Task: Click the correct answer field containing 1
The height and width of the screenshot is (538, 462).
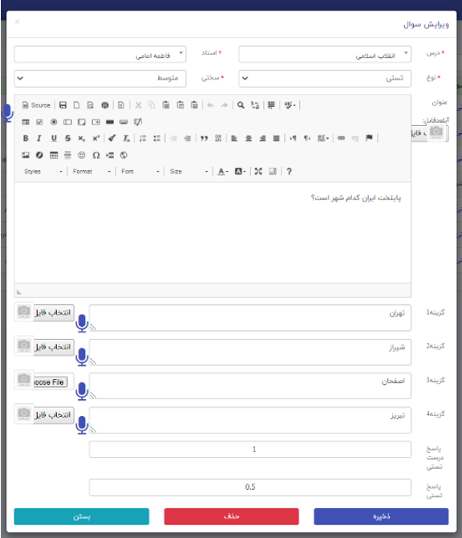Action: click(x=250, y=449)
